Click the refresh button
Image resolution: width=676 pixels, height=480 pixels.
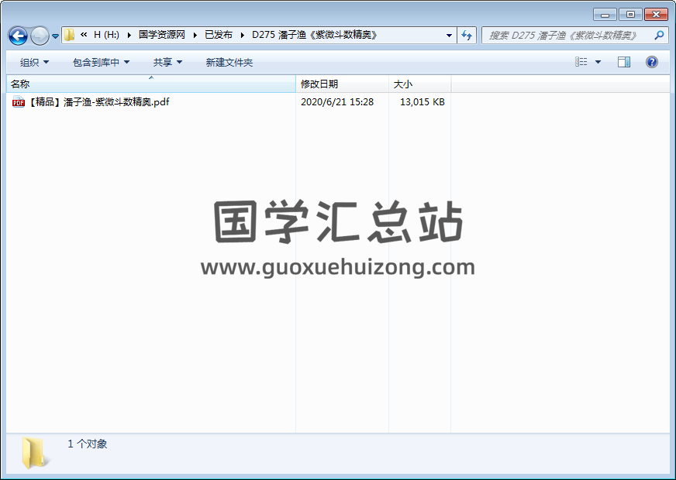(x=467, y=36)
